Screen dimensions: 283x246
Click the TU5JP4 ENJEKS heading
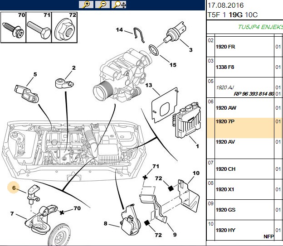click(260, 27)
